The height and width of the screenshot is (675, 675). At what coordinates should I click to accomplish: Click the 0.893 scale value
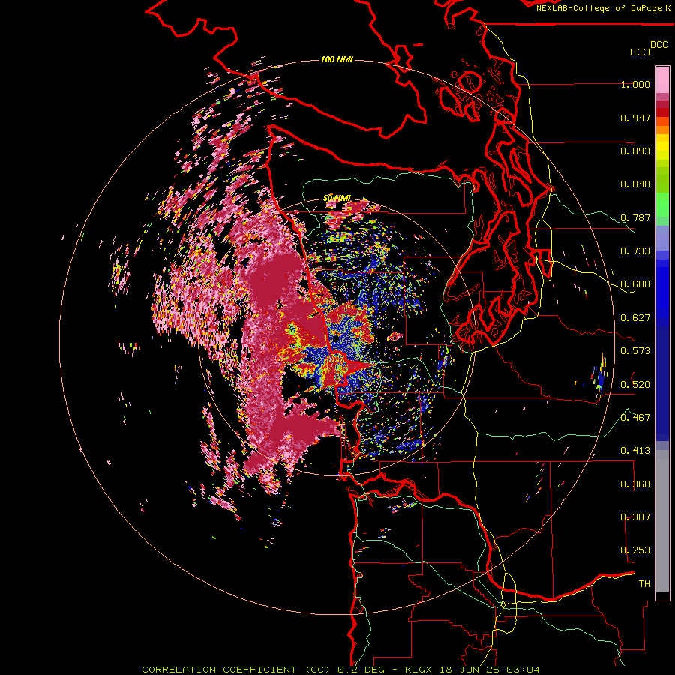click(635, 151)
